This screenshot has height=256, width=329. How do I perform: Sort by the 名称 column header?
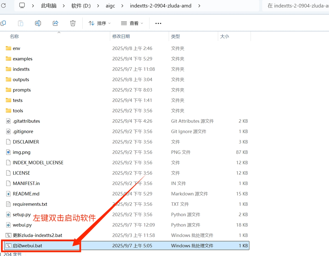coord(14,36)
